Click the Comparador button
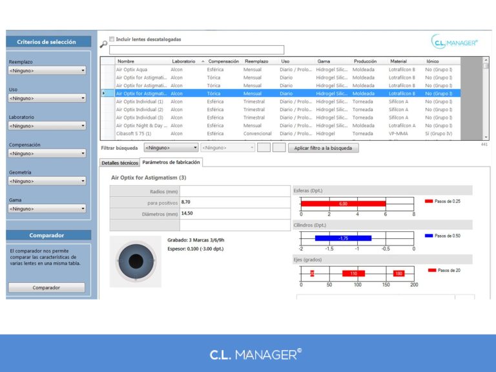The image size is (496, 372). 46,287
